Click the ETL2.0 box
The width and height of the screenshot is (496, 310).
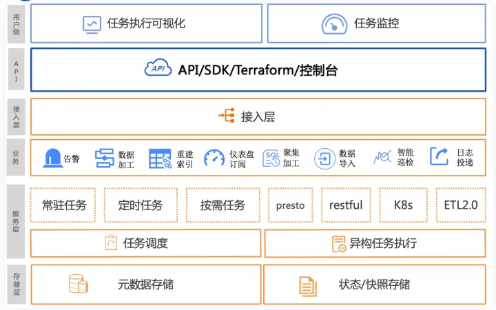(x=461, y=205)
